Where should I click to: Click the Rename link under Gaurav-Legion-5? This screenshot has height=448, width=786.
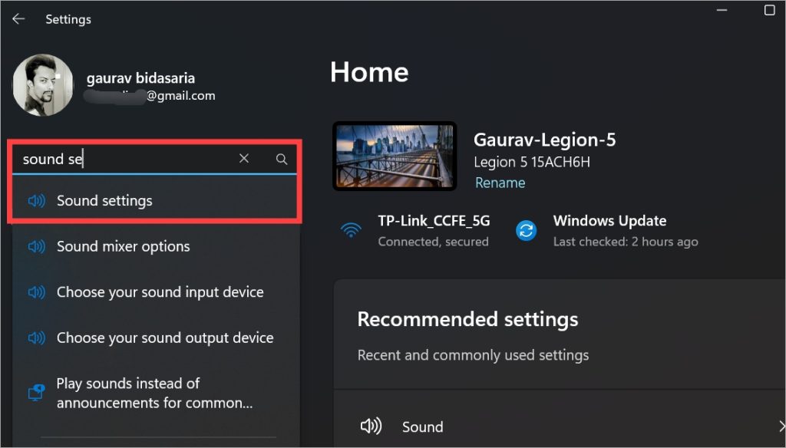500,183
